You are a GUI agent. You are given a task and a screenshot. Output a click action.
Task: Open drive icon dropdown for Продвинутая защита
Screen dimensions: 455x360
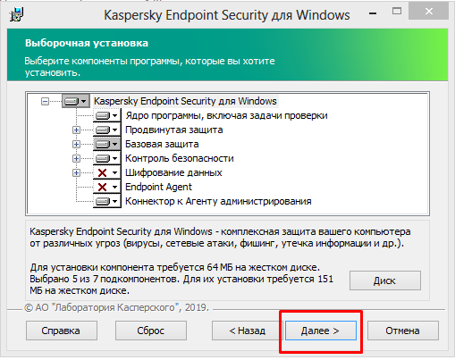107,130
